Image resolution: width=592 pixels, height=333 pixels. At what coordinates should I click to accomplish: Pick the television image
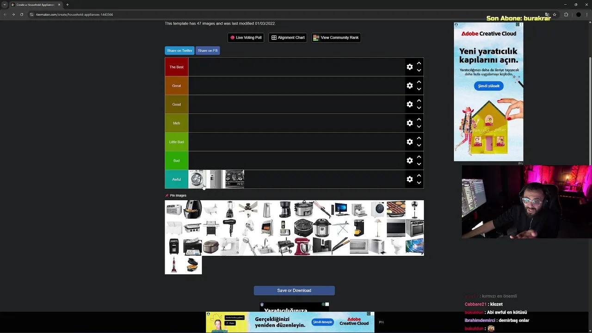[414, 247]
